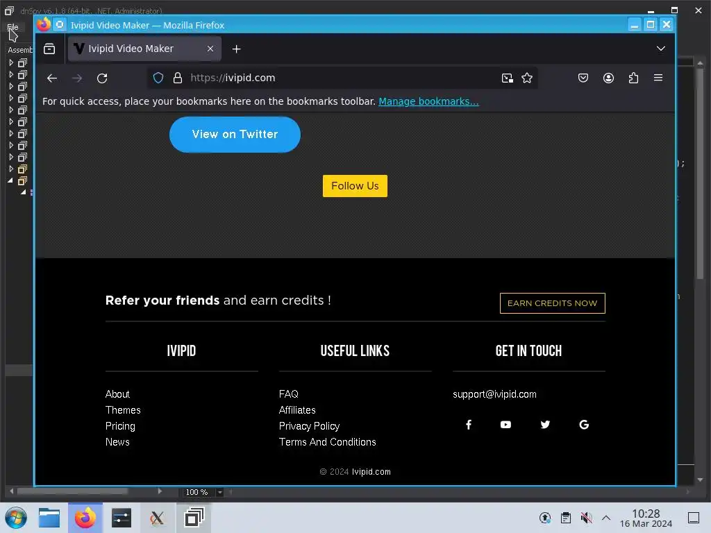
Task: Open the Firefox account icon
Action: click(608, 78)
